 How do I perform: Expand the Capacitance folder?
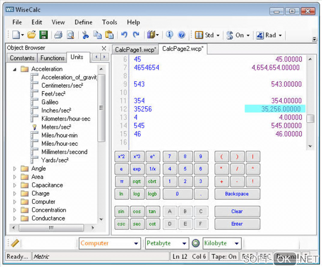[15, 185]
